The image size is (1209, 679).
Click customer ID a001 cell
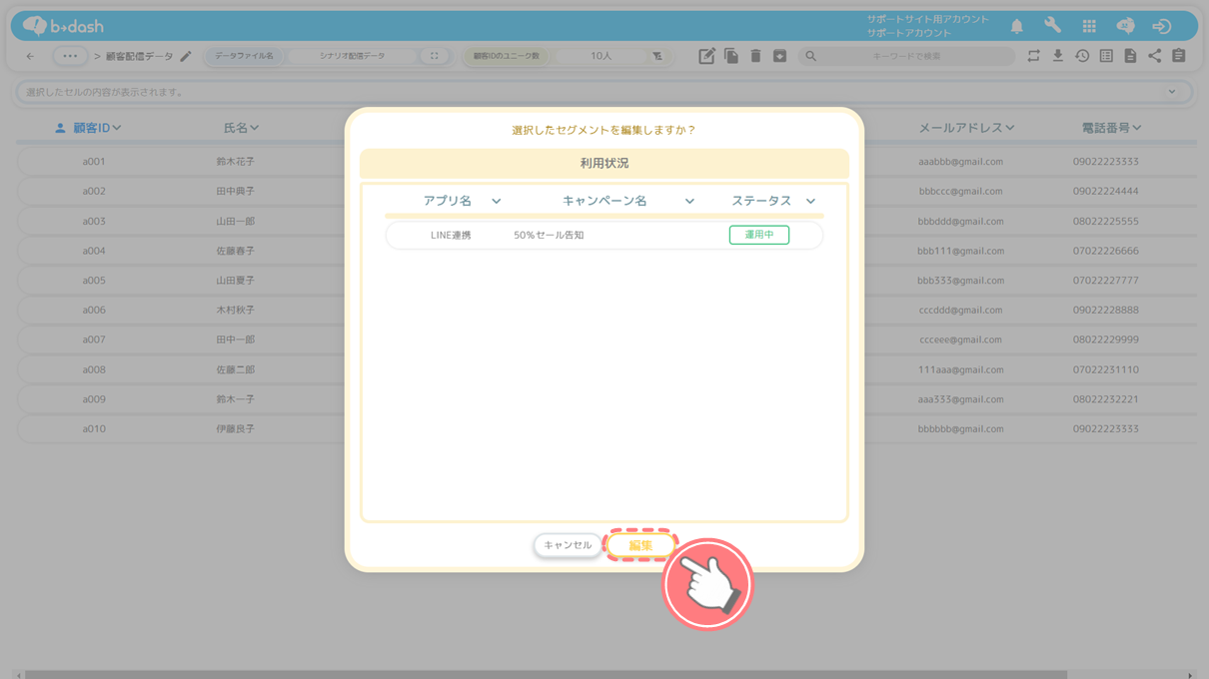[x=94, y=161]
